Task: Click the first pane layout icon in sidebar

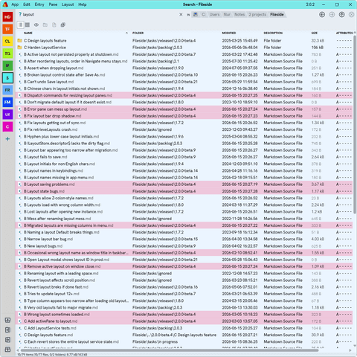Action: click(7, 320)
